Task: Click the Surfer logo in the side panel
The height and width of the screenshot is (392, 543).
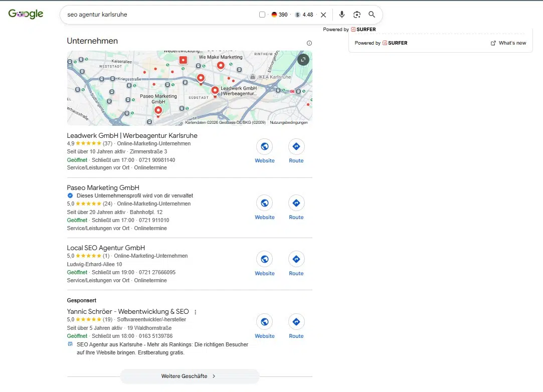Action: pos(395,43)
